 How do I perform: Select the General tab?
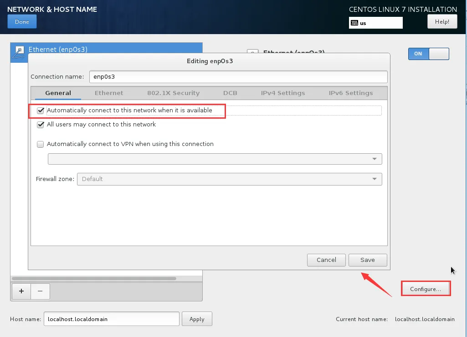pos(58,93)
